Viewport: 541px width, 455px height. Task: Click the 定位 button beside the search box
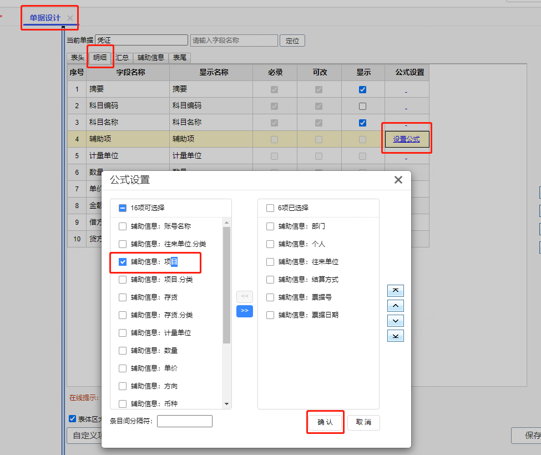pyautogui.click(x=292, y=40)
